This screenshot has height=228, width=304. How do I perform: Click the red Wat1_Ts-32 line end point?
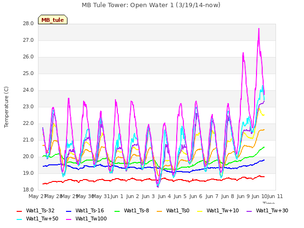264,177
